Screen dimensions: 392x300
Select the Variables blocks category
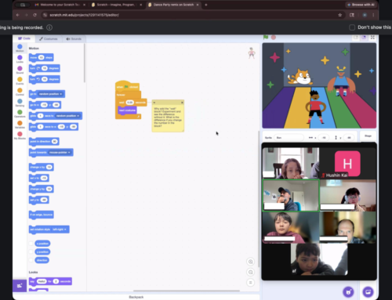20,125
